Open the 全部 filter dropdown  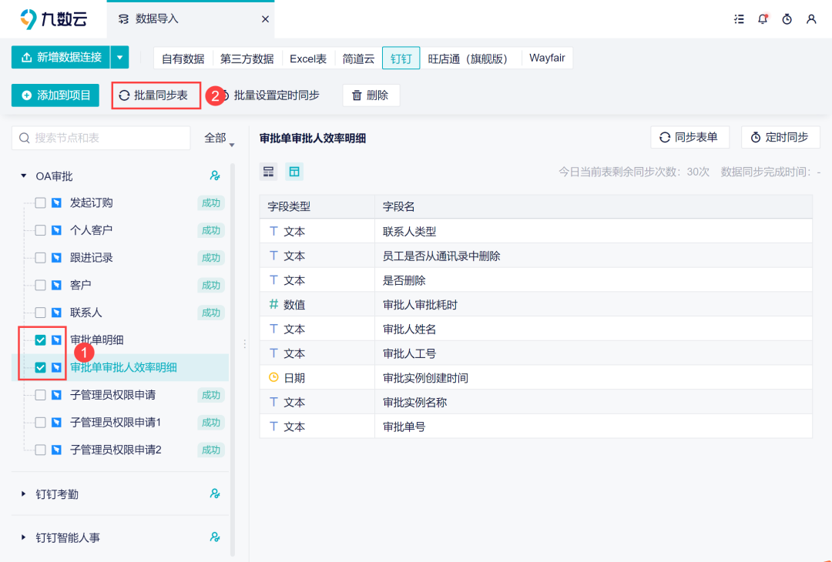coord(216,137)
